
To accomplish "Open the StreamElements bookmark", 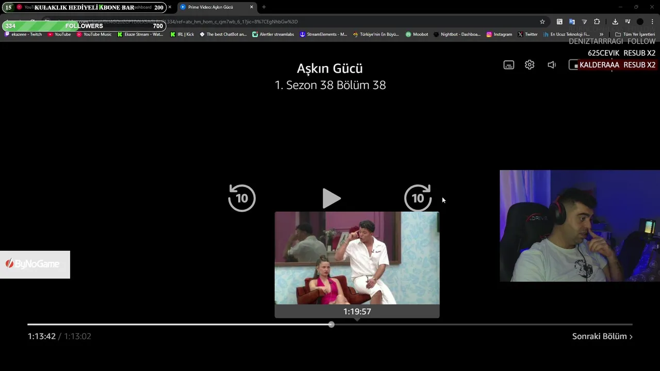I will [323, 35].
